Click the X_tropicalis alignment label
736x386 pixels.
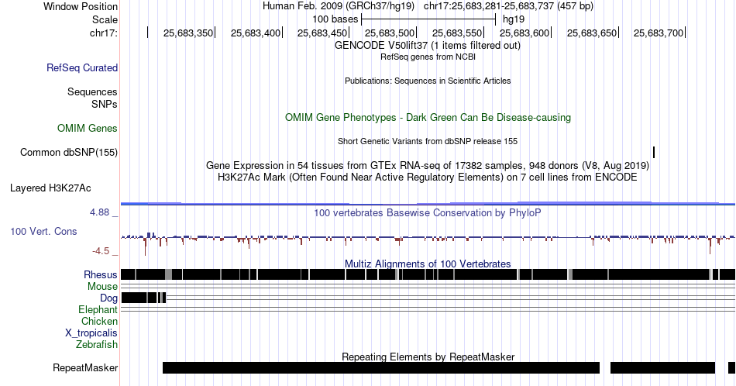tap(91, 333)
